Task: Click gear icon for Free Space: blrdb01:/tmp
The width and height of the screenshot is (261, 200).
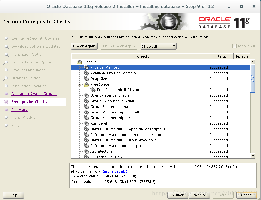Action: [x=93, y=90]
